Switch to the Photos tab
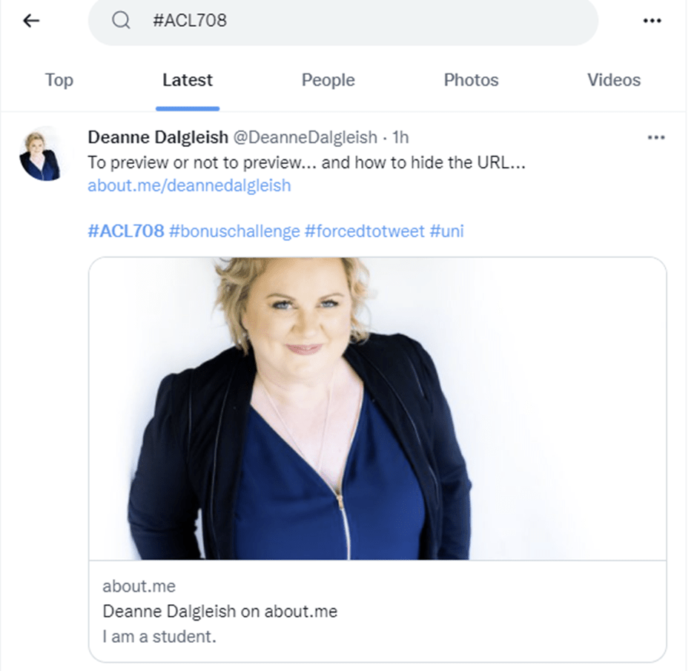 tap(471, 80)
